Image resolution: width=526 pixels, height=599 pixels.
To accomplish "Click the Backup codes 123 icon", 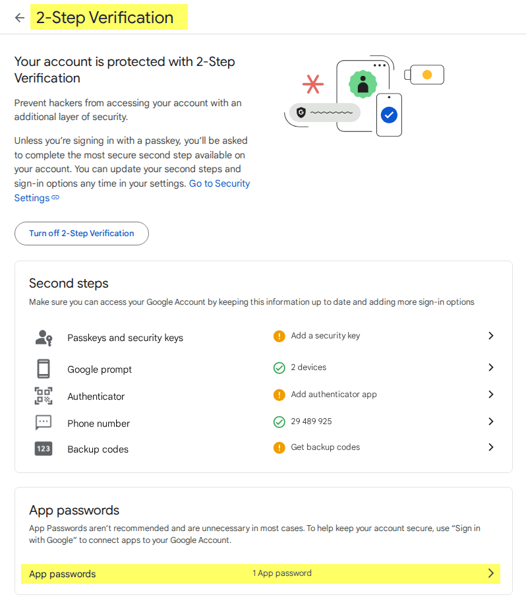I will coord(44,449).
